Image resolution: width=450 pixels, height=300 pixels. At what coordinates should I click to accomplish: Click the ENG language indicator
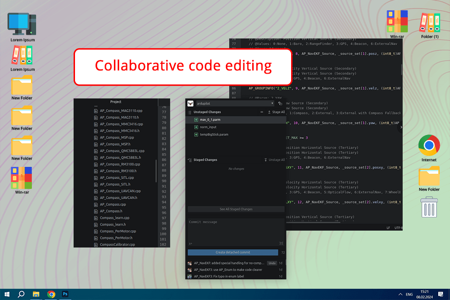(409, 294)
